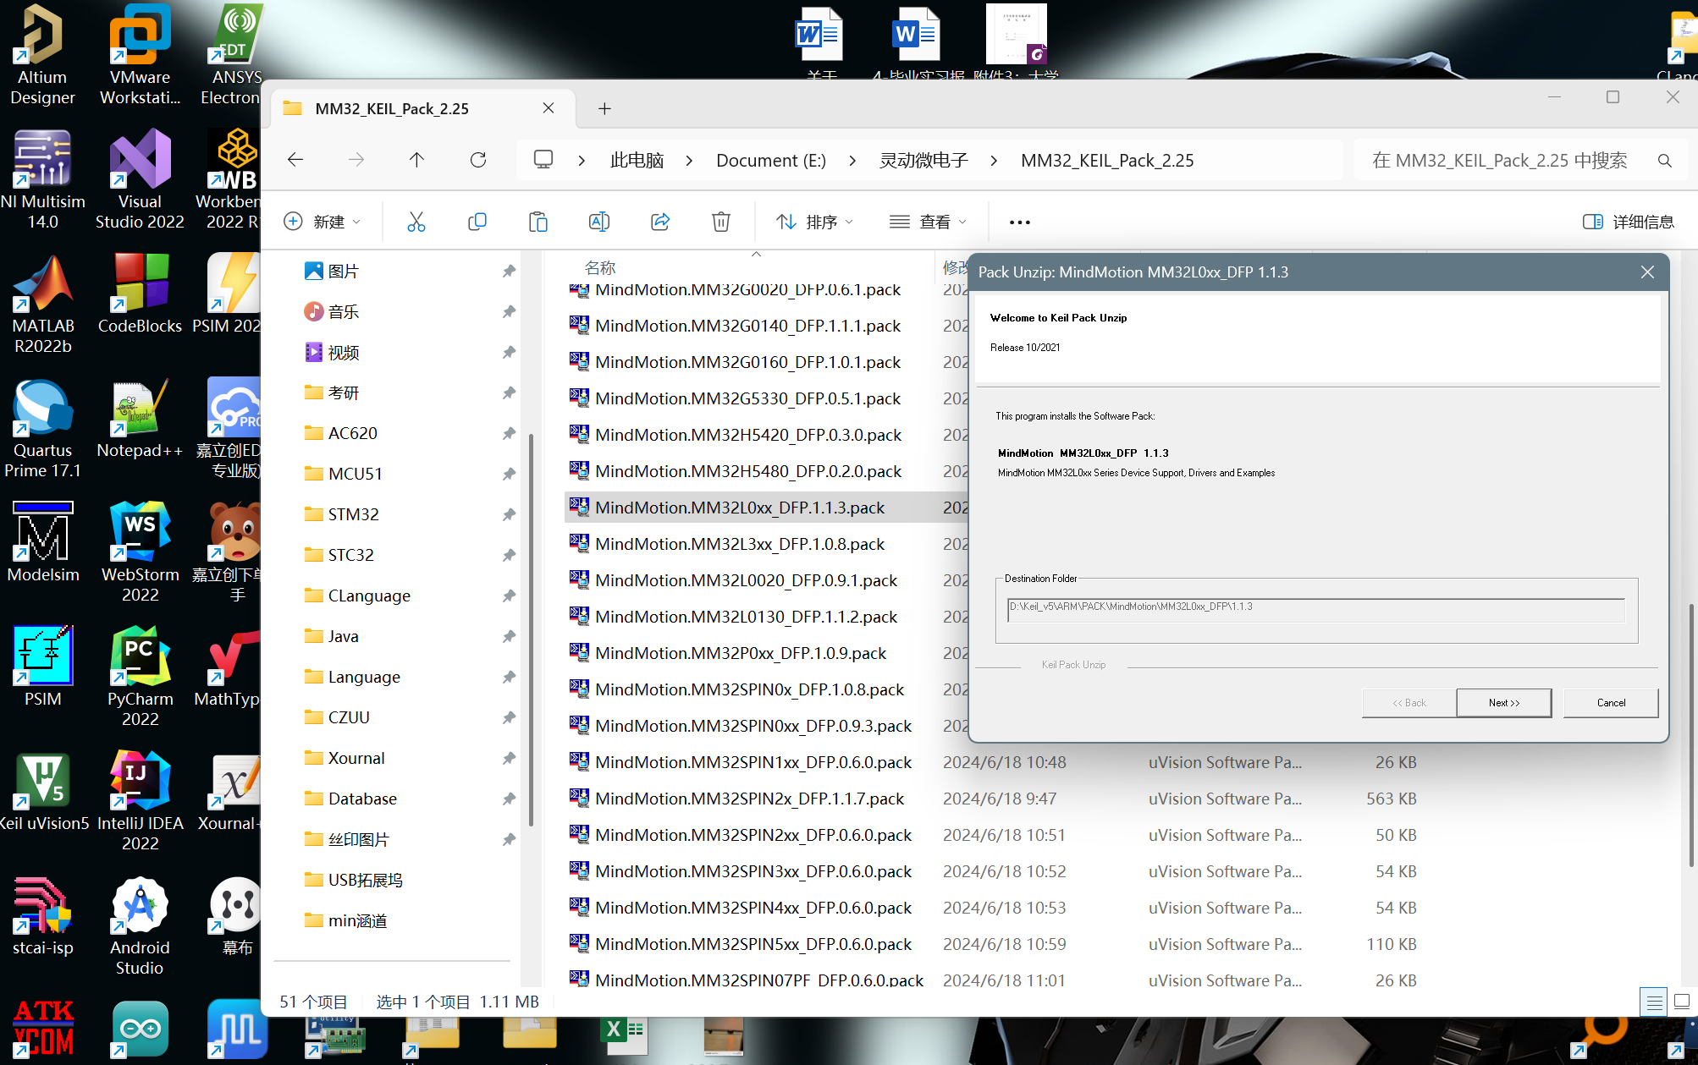Switch to large thumbnails view in status bar

[x=1682, y=1002]
